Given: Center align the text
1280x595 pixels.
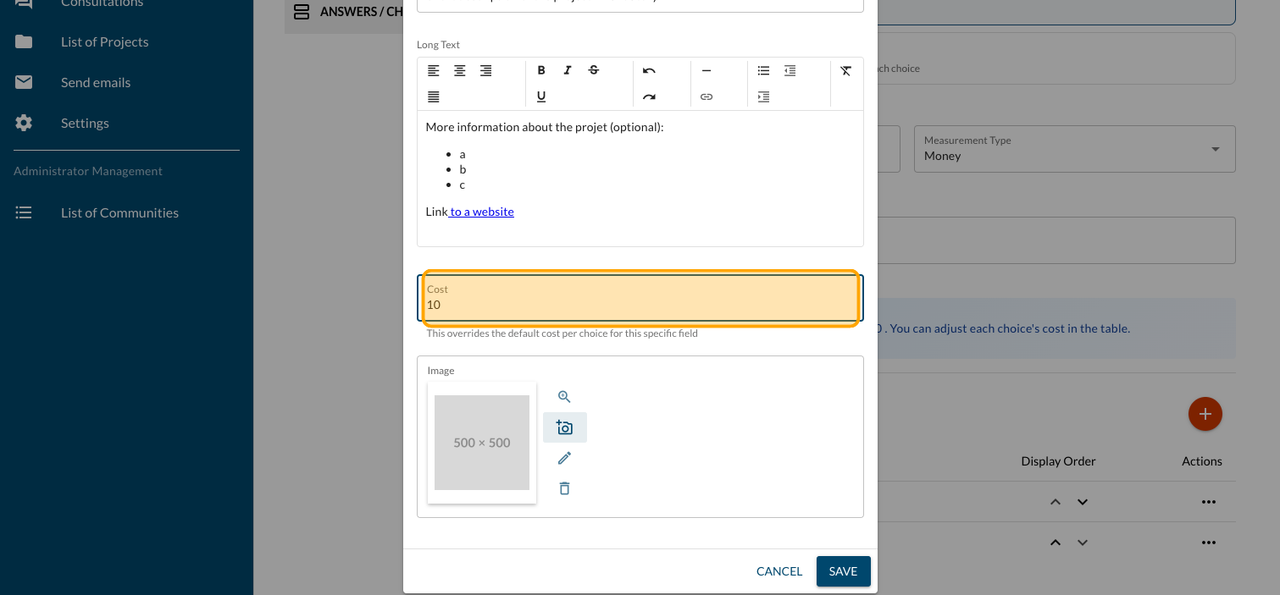Looking at the screenshot, I should (460, 70).
